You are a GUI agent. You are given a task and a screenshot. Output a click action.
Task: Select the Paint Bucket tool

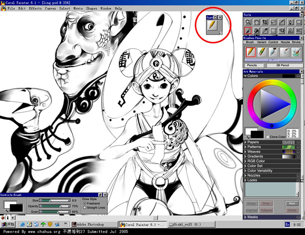click(x=256, y=30)
